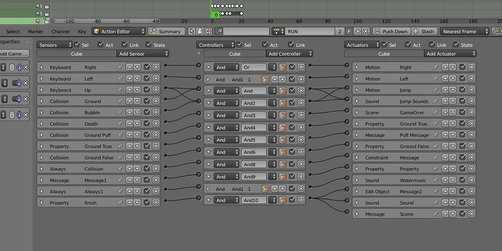Delete the Message Scene actuator
502x251 pixels.
tap(471, 214)
